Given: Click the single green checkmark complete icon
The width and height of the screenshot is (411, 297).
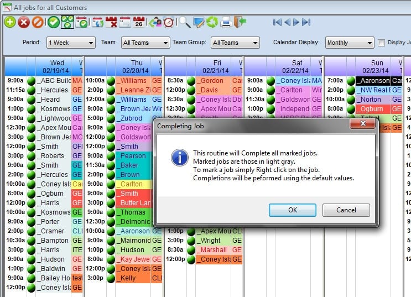Looking at the screenshot, I should (x=54, y=22).
